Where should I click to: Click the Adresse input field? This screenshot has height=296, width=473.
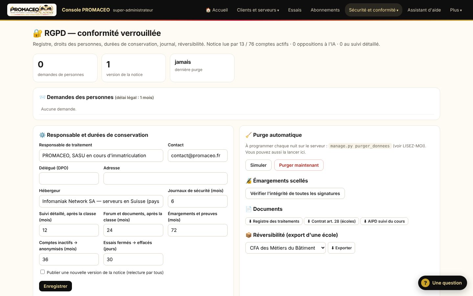[166, 179]
